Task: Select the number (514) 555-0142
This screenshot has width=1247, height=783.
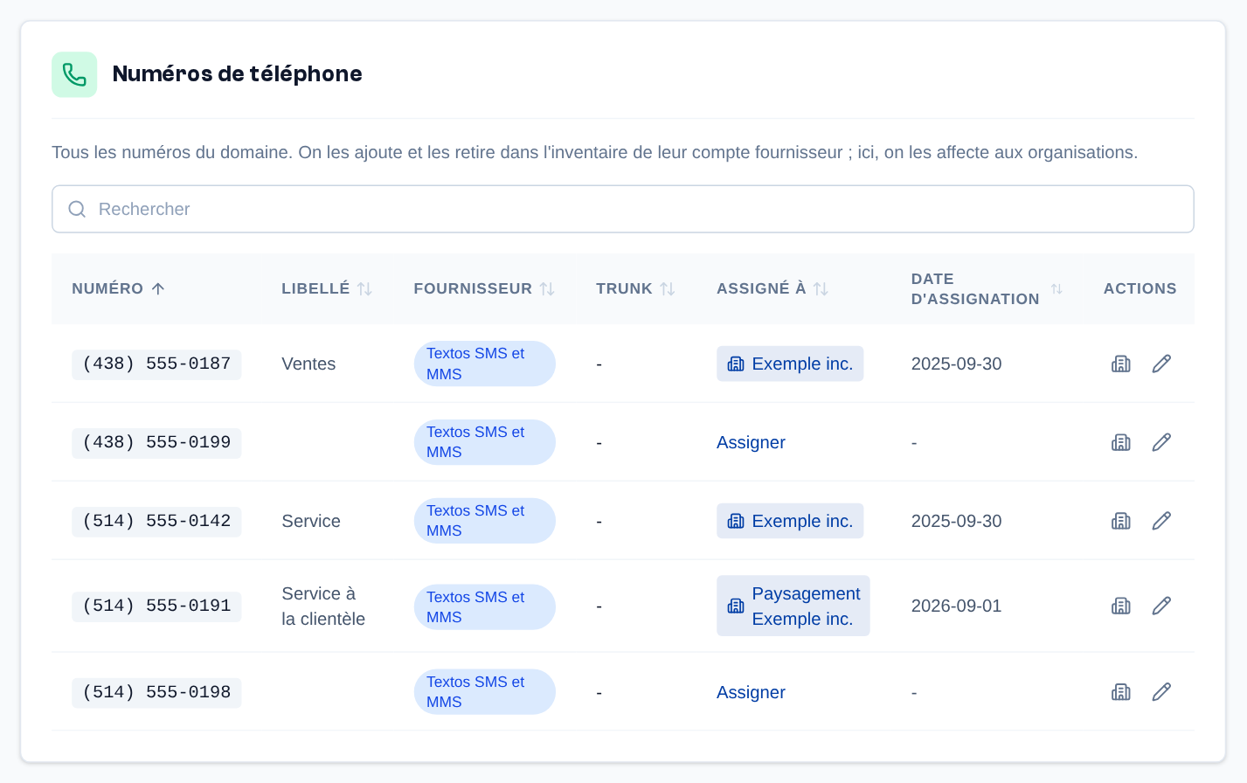Action: pos(156,521)
